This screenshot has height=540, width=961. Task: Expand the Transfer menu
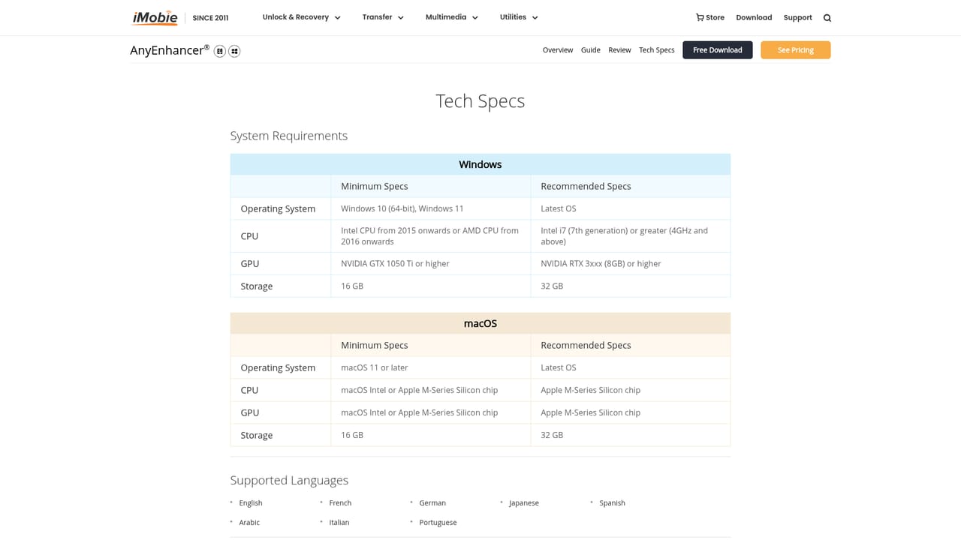(x=383, y=17)
